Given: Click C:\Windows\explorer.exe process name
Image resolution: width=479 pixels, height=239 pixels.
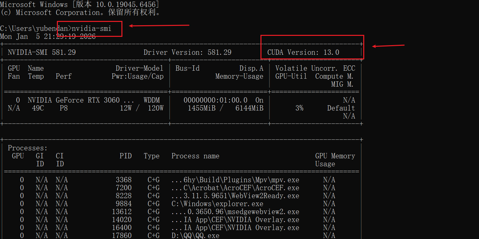Looking at the screenshot, I should pyautogui.click(x=217, y=204).
